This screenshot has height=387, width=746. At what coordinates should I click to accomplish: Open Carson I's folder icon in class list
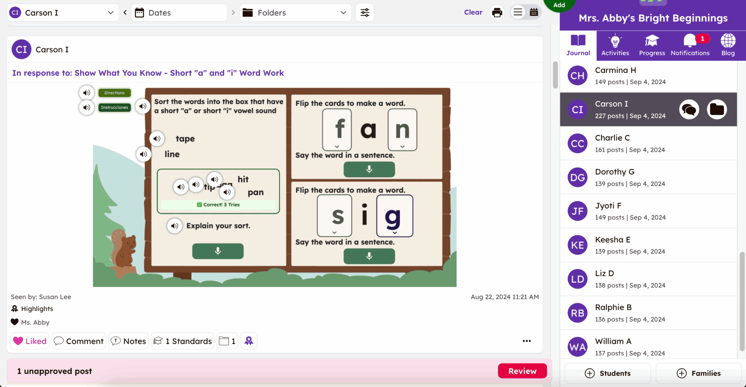(x=716, y=109)
